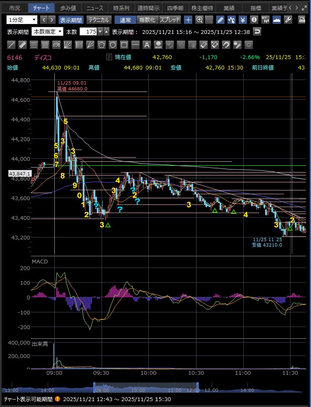Screen dimensions: 311x407
Task: Open the 四季報 tab
Action: coord(175,8)
